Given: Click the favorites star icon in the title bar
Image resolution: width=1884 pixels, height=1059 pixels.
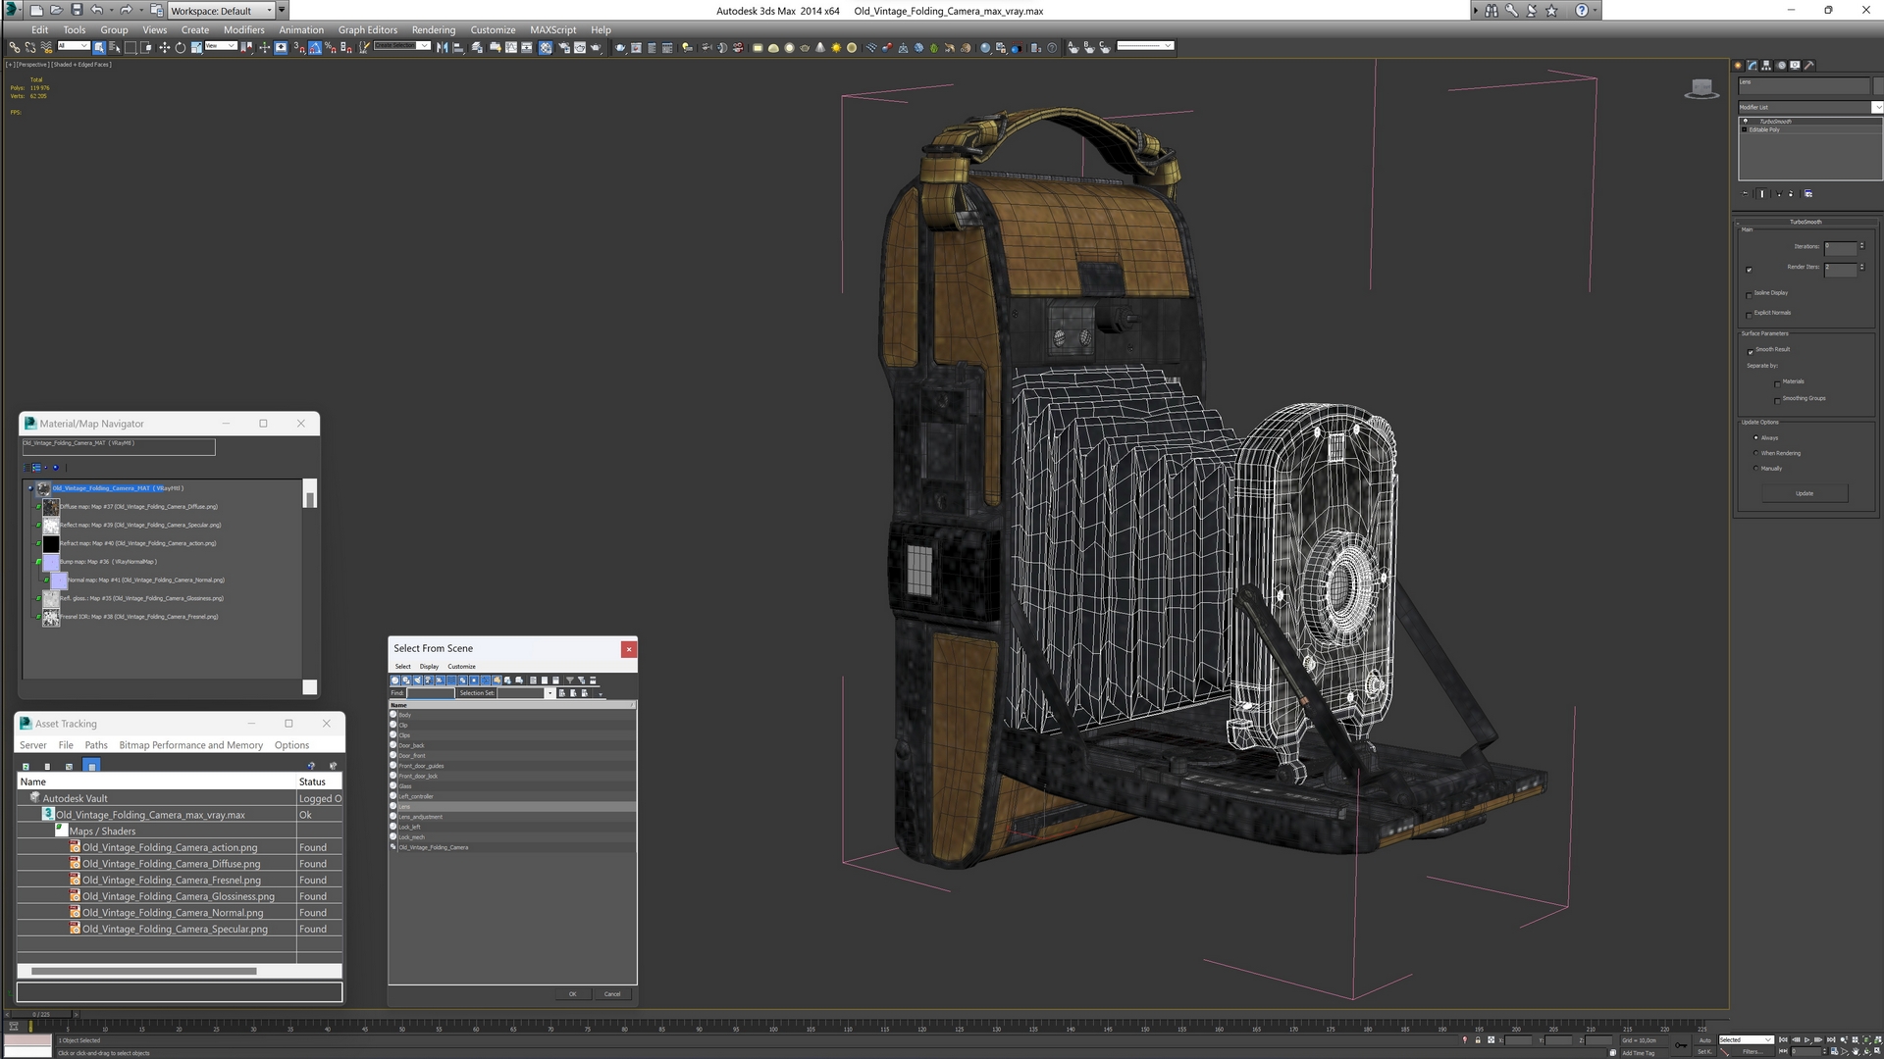Looking at the screenshot, I should click(x=1551, y=11).
